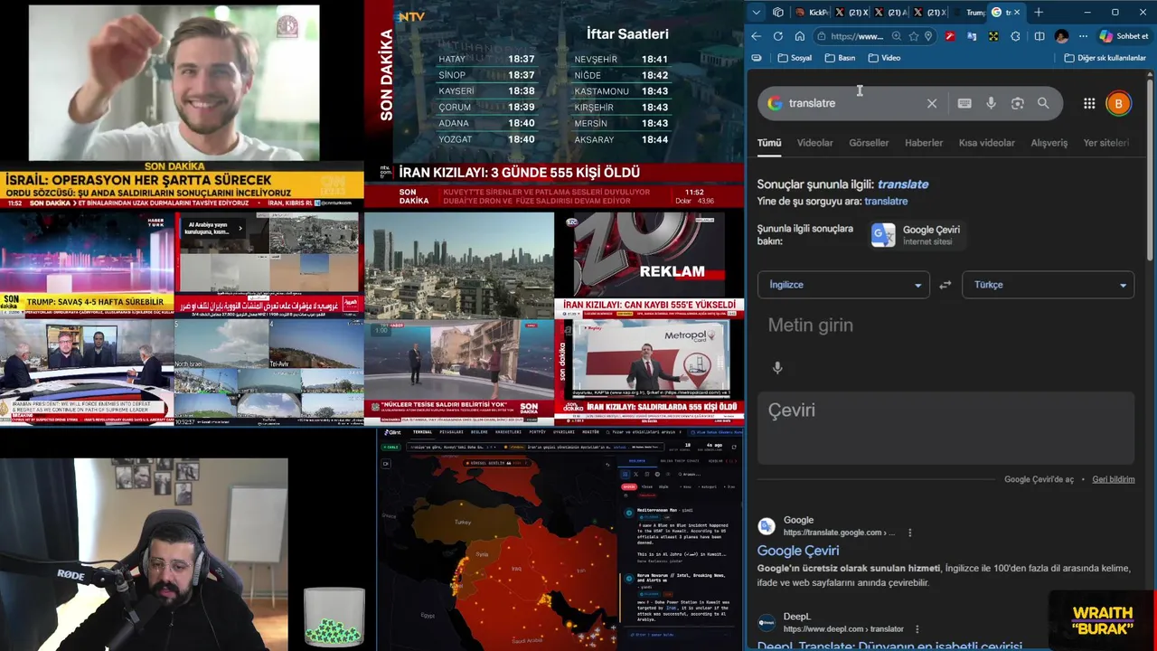Select the Alışveriş search filter
The width and height of the screenshot is (1157, 651).
(1049, 143)
